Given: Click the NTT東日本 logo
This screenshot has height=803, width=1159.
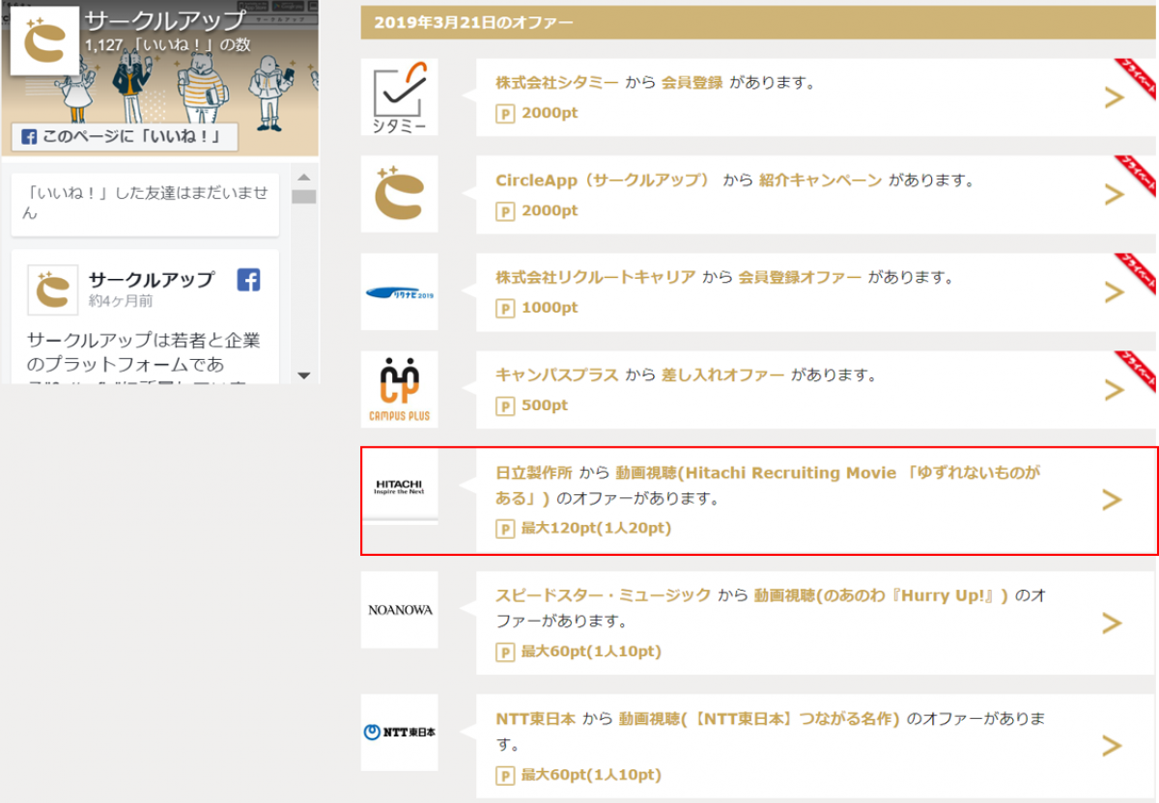Looking at the screenshot, I should 399,732.
